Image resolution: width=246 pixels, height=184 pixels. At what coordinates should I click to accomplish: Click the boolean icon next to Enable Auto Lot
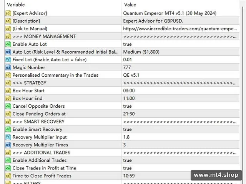pyautogui.click(x=8, y=44)
